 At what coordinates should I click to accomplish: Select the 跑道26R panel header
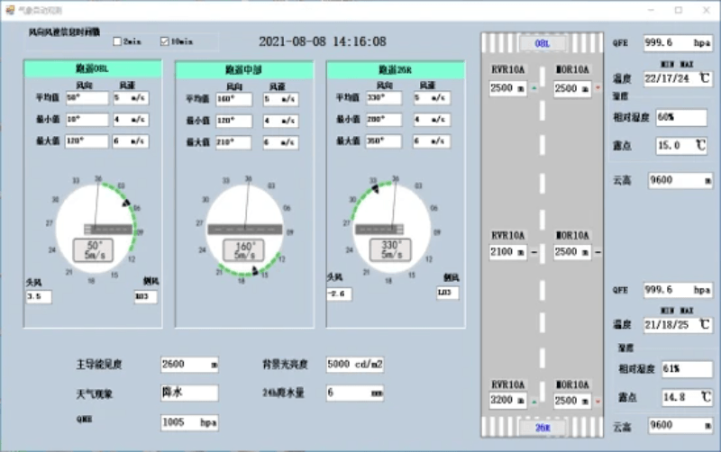coord(395,68)
